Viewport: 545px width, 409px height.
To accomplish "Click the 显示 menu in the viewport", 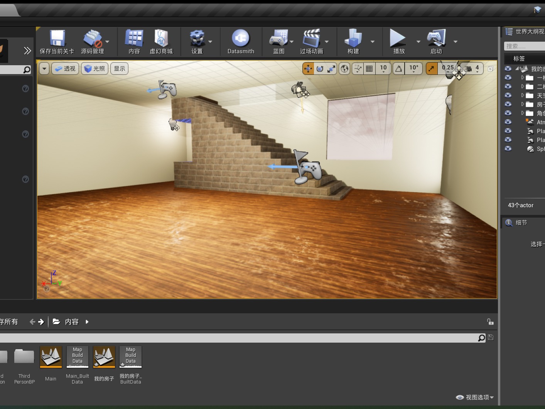I will (x=119, y=68).
